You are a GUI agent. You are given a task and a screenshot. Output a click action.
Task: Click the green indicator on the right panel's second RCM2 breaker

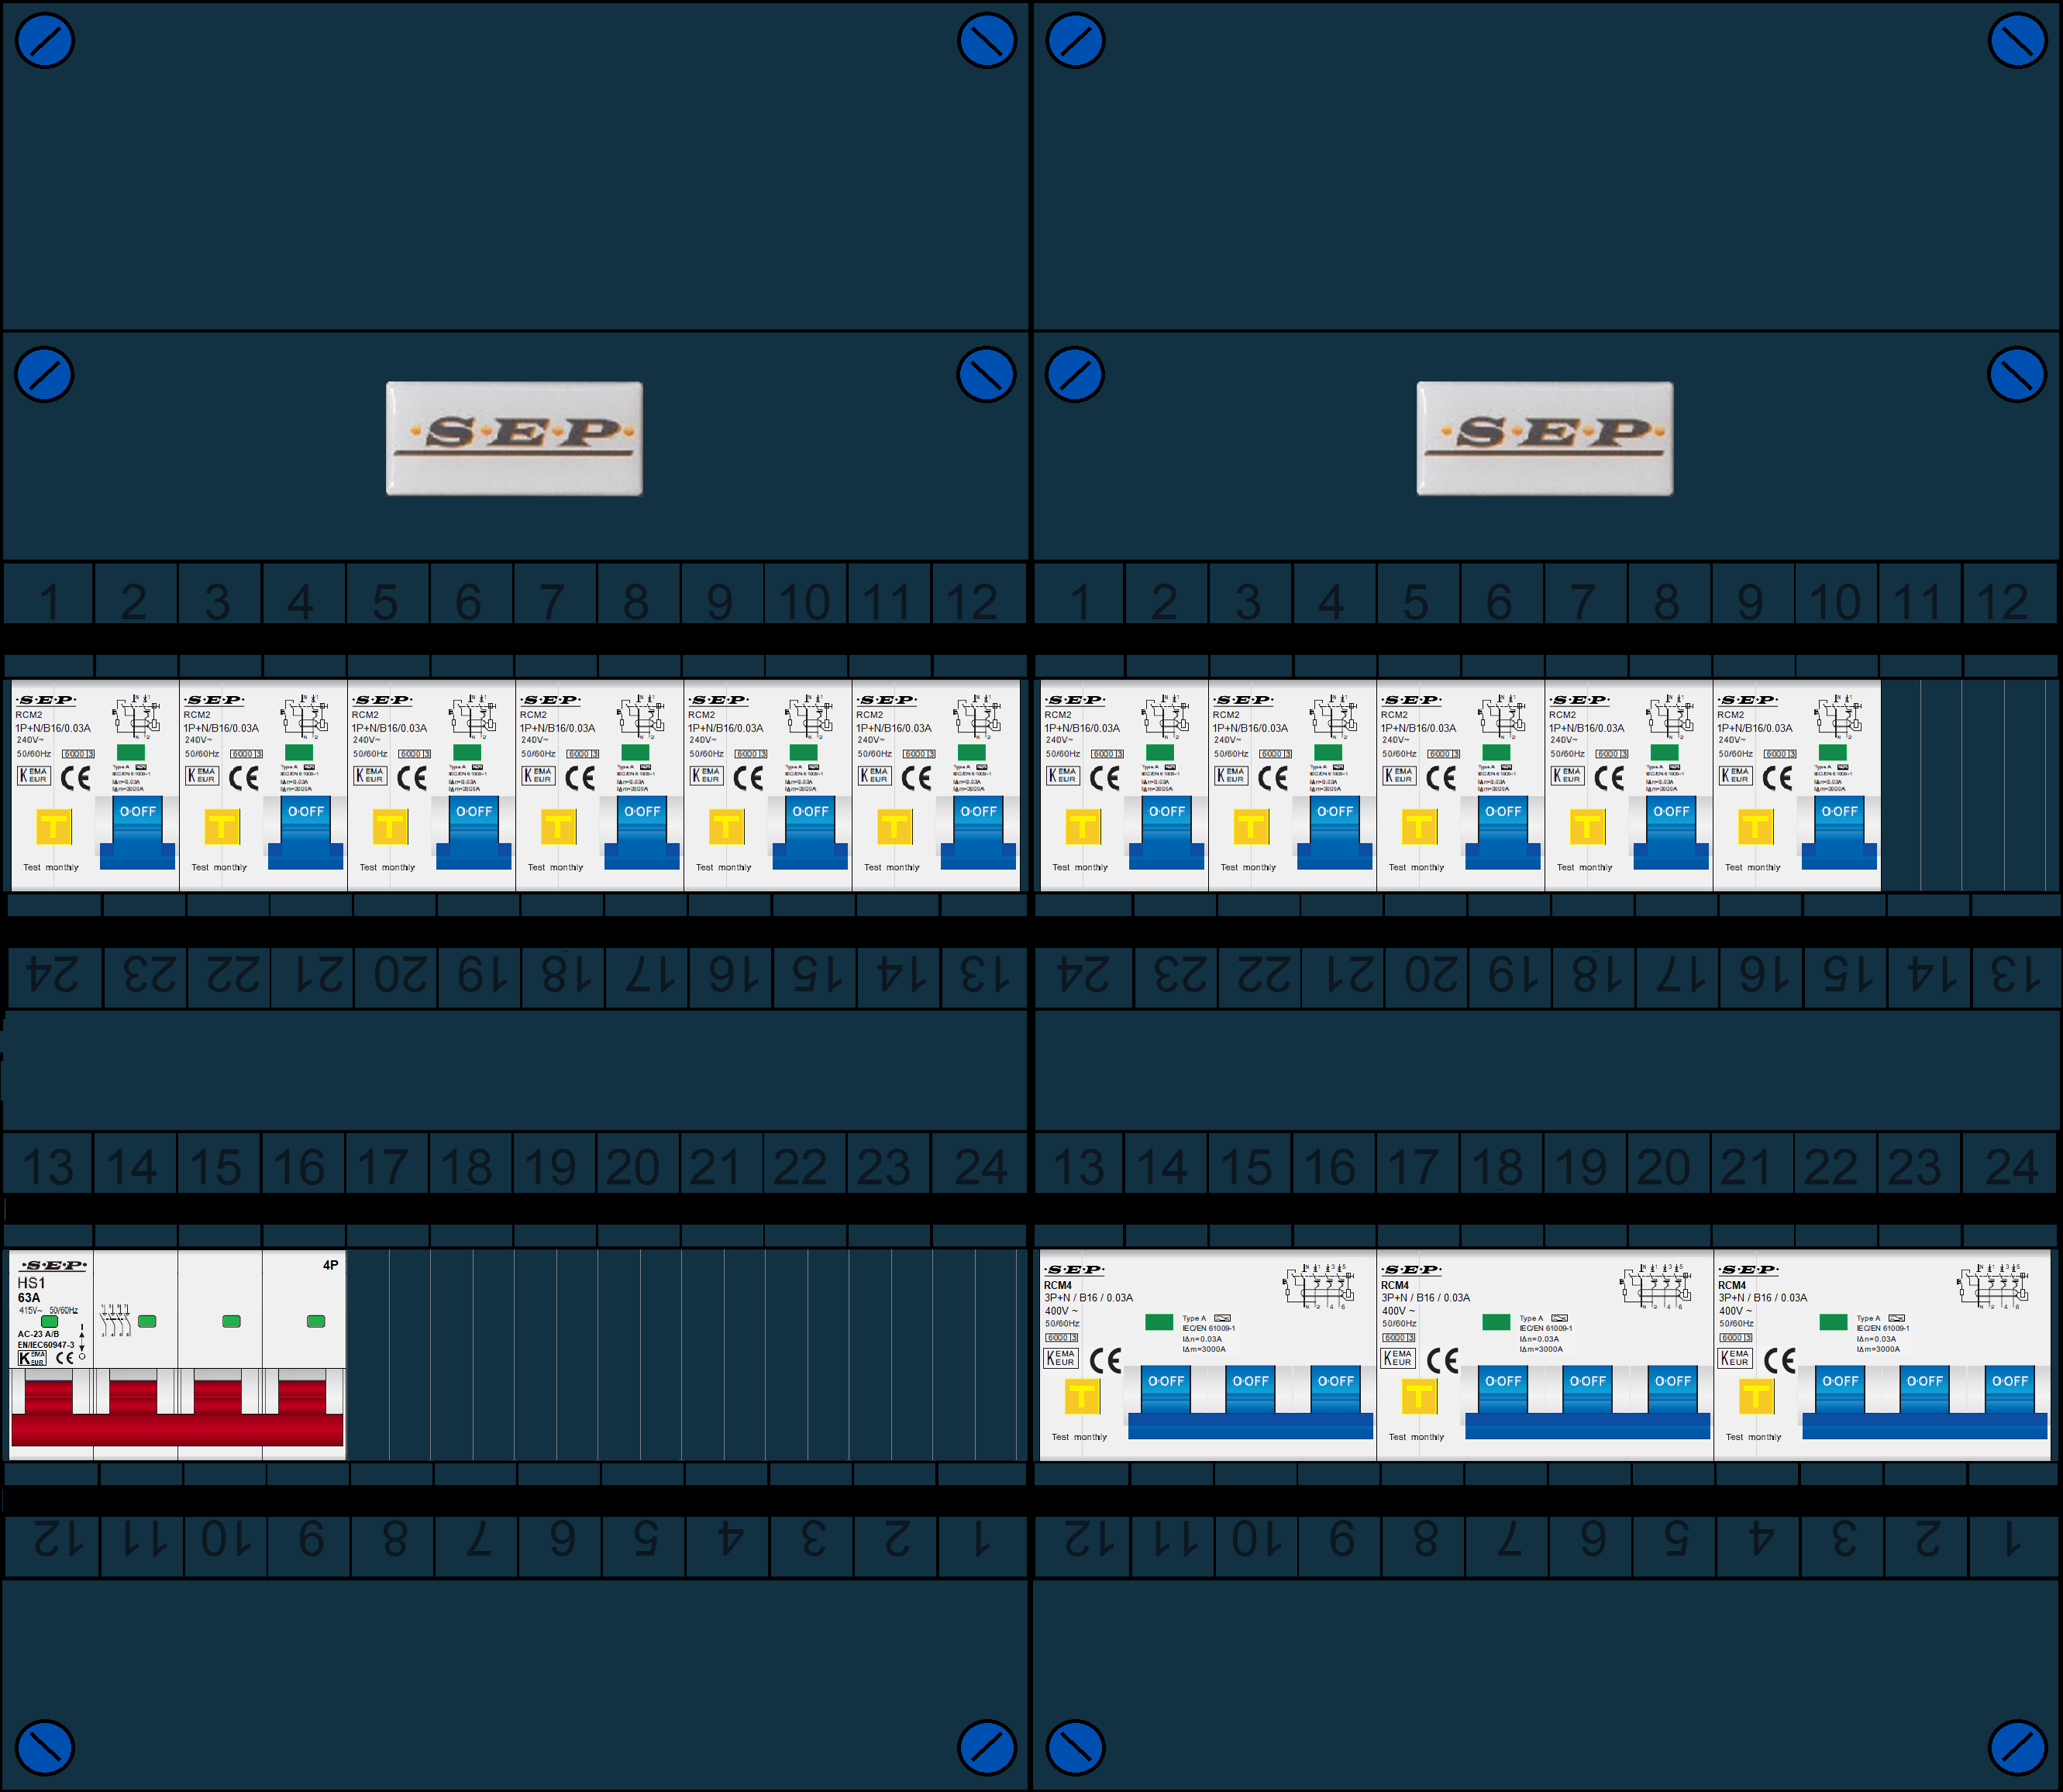tap(1328, 752)
